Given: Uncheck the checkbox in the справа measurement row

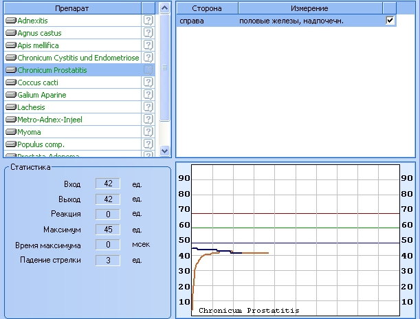Looking at the screenshot, I should (390, 21).
